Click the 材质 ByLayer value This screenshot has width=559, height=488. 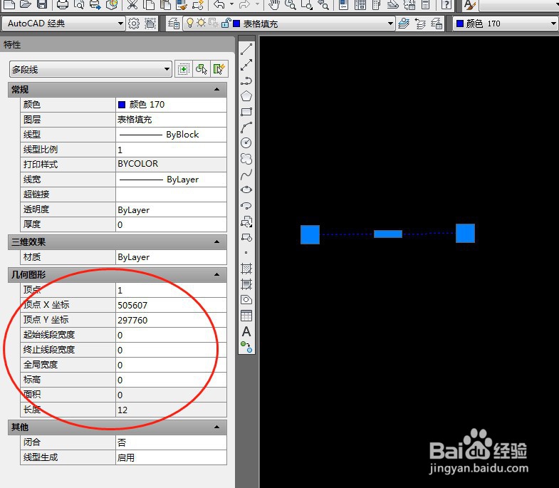pos(171,257)
